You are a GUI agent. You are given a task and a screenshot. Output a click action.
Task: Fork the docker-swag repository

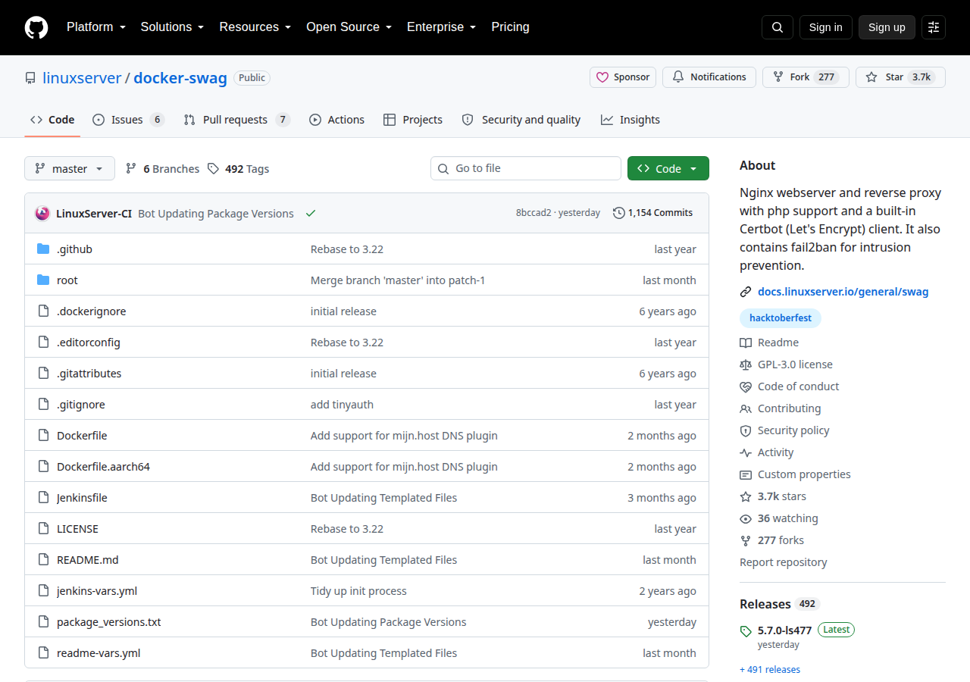pyautogui.click(x=806, y=77)
